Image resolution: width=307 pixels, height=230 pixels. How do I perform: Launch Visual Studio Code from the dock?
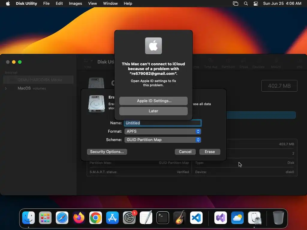point(196,218)
